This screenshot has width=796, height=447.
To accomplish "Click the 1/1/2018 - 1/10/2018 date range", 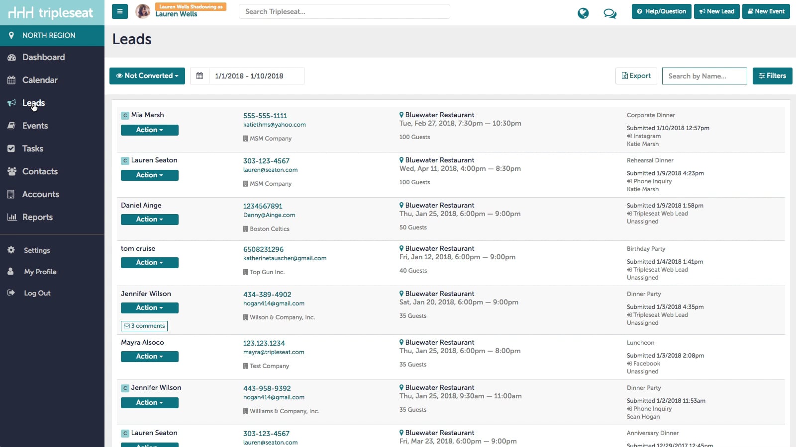I will (256, 76).
